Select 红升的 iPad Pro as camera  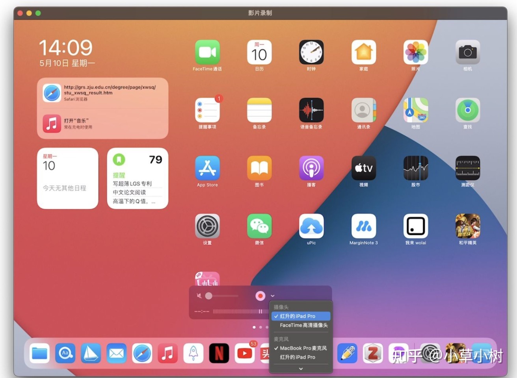point(301,316)
